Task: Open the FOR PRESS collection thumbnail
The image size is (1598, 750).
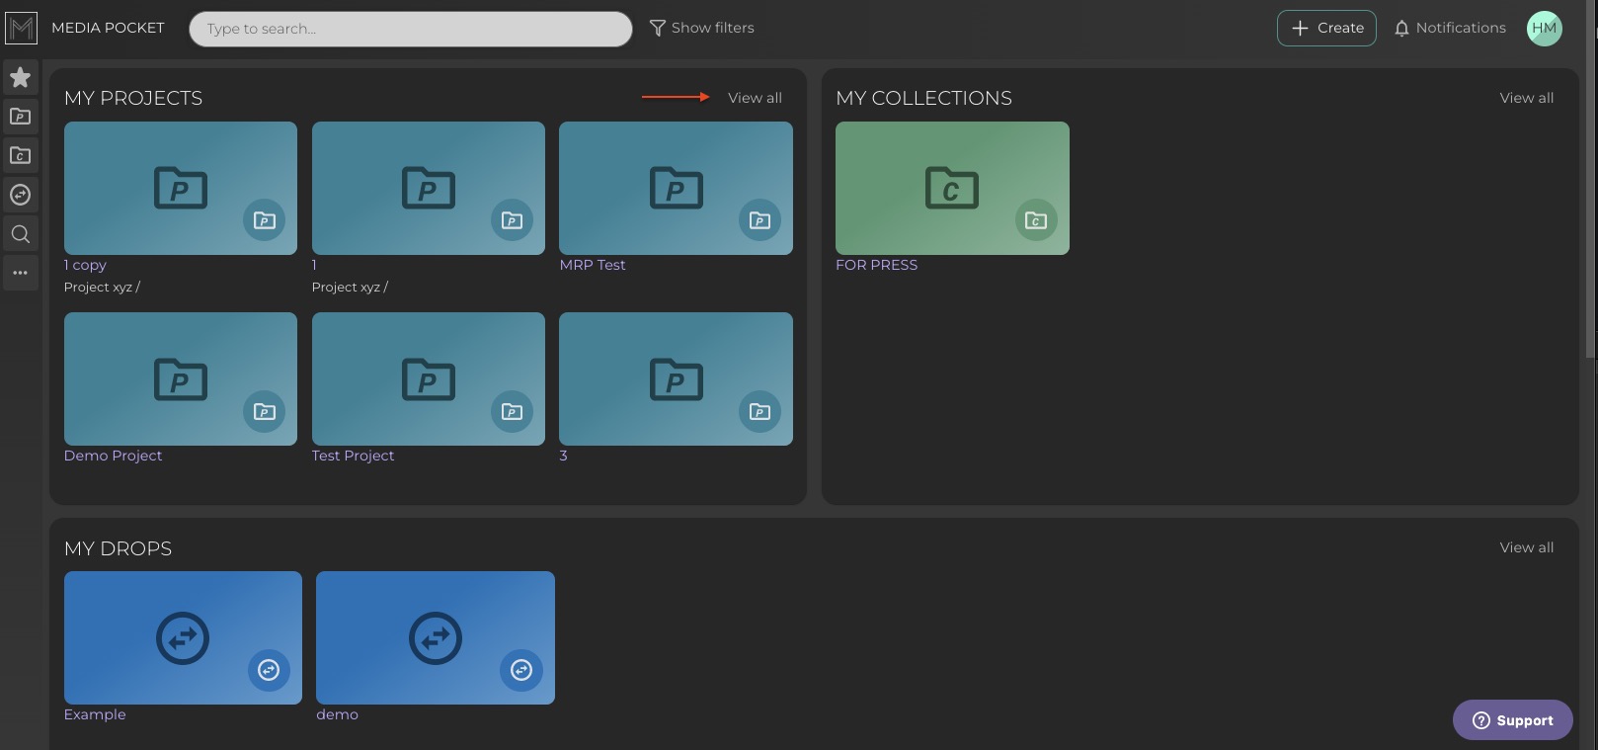Action: pos(952,188)
